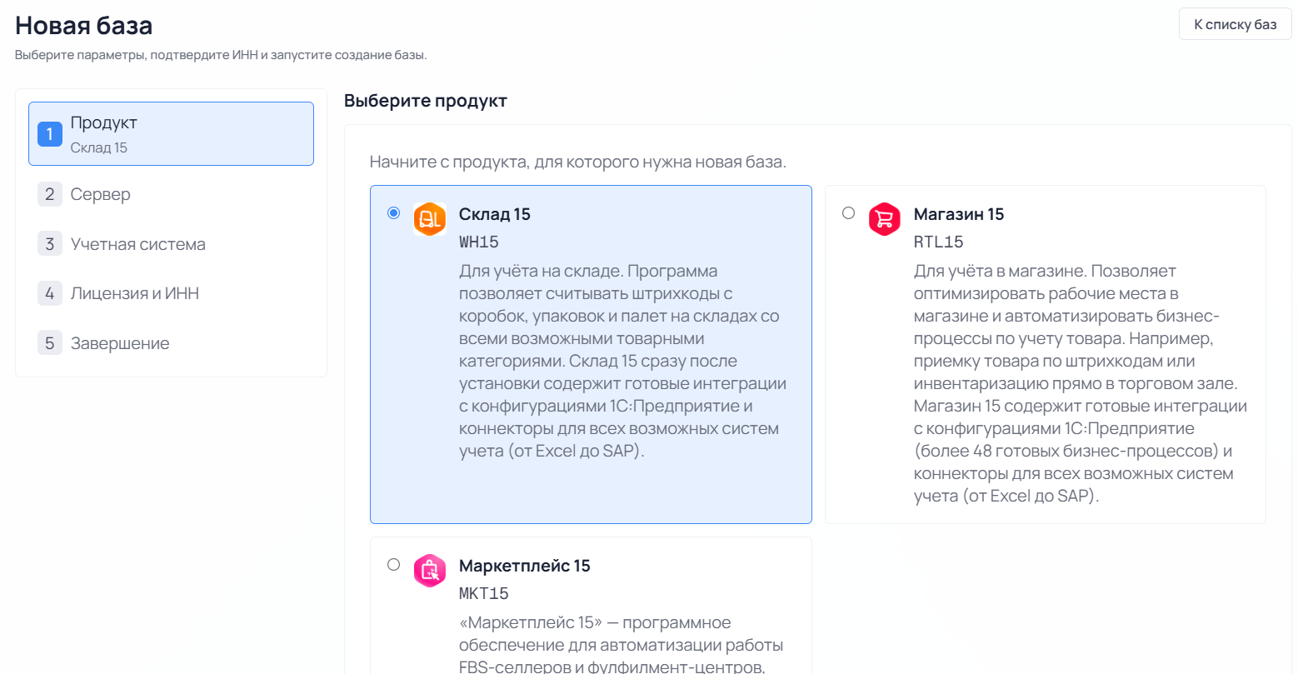Click the subtitle about подтвердите ИНН
This screenshot has height=674, width=1298.
point(221,55)
